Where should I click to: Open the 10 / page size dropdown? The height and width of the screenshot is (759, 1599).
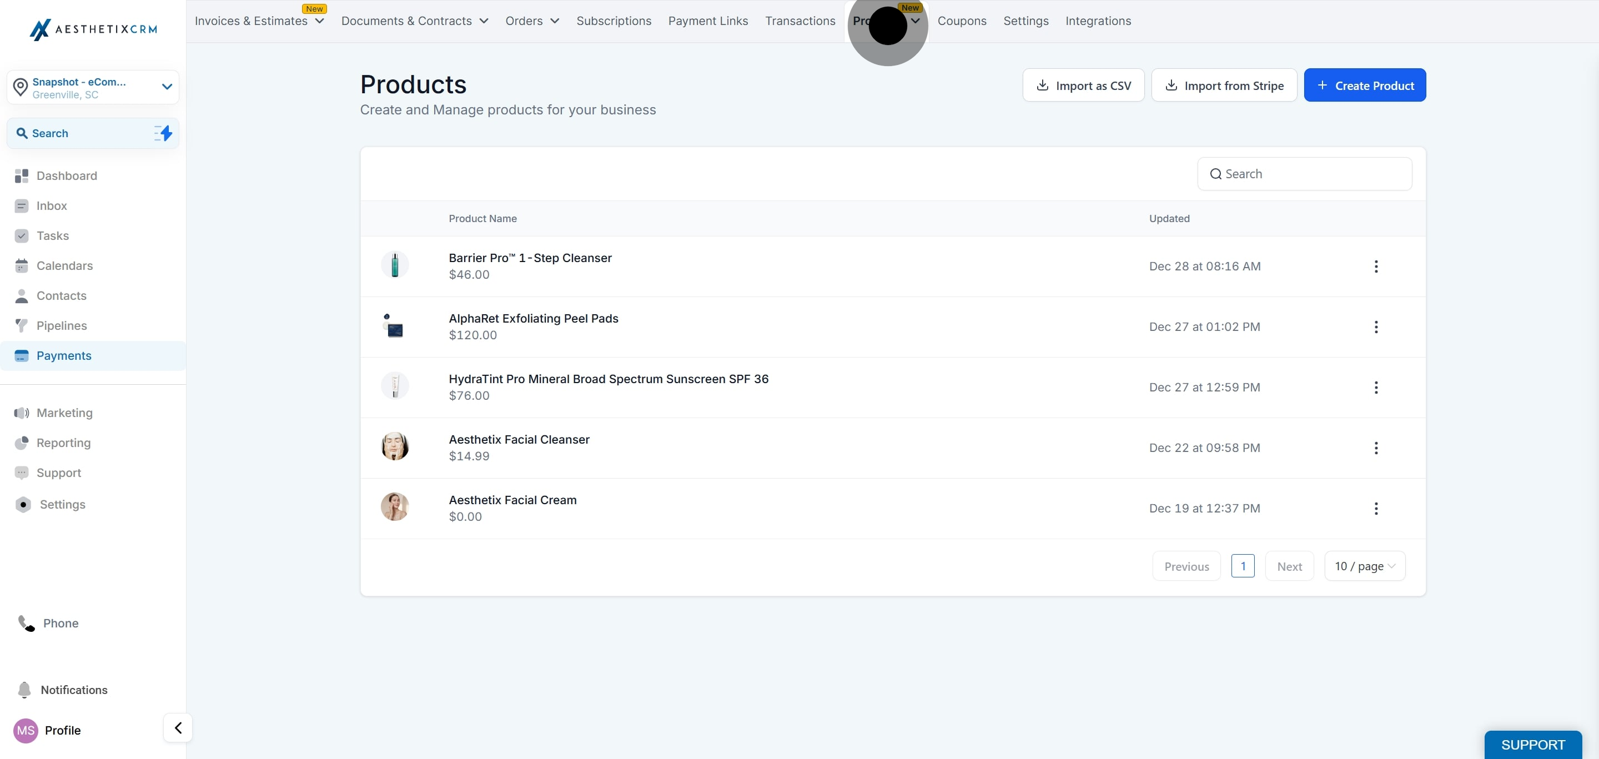tap(1364, 566)
